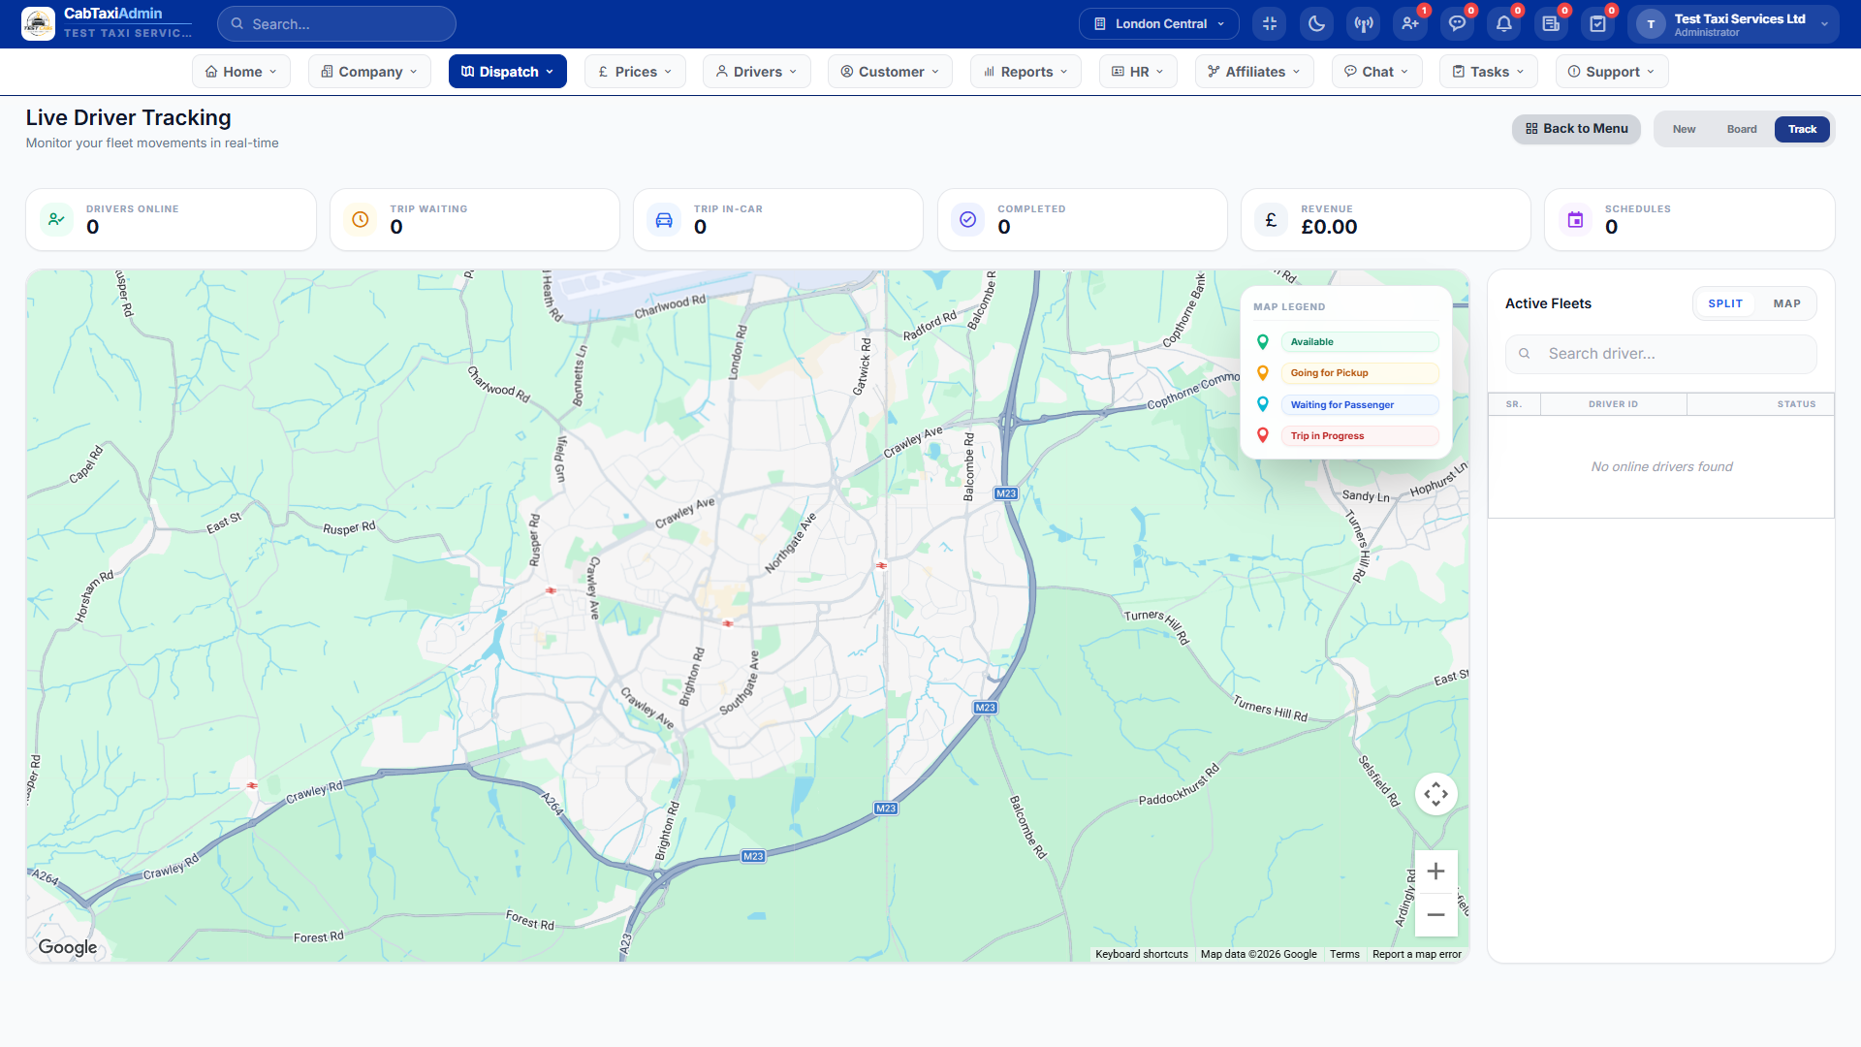Open the Reports menu
This screenshot has height=1047, width=1861.
(x=1025, y=72)
